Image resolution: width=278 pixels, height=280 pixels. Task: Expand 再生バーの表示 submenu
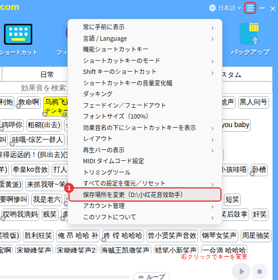tap(145, 150)
